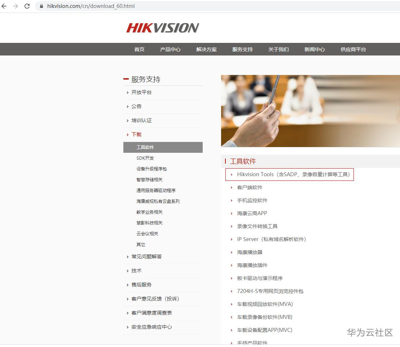
Task: Open the 车载录像备份软件(MVB) link
Action: (265, 317)
